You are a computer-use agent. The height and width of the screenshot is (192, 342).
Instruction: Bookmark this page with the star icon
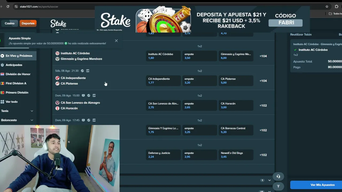coord(327,6)
